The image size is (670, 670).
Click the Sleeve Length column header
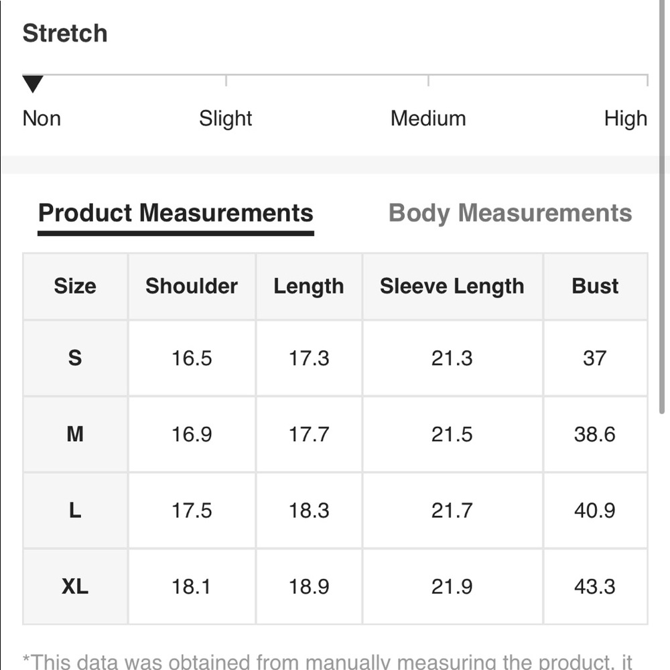click(452, 286)
